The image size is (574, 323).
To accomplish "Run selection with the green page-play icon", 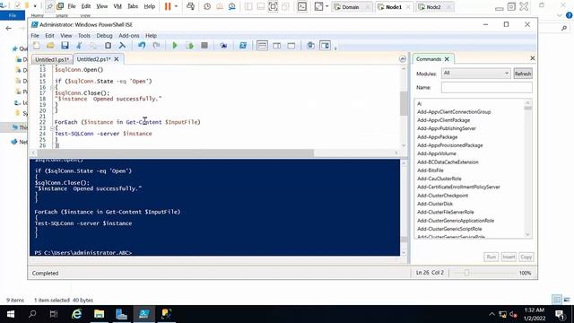I will 189,46.
